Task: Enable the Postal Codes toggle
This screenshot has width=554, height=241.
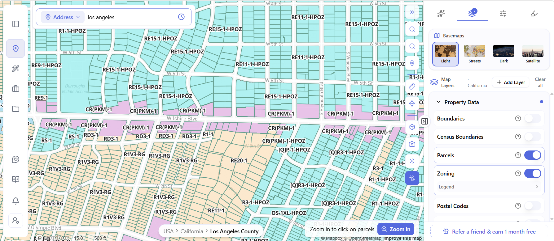Action: (533, 206)
